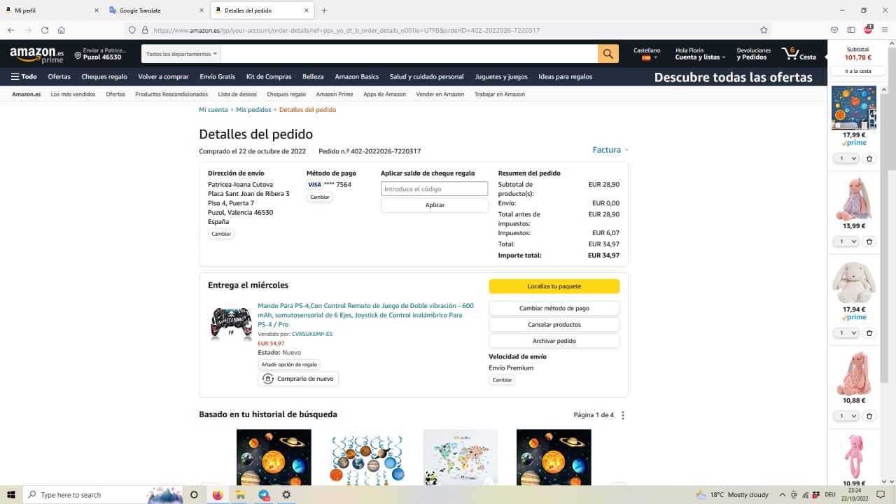Click the Windows taskbar search box
896x504 pixels.
[102, 494]
